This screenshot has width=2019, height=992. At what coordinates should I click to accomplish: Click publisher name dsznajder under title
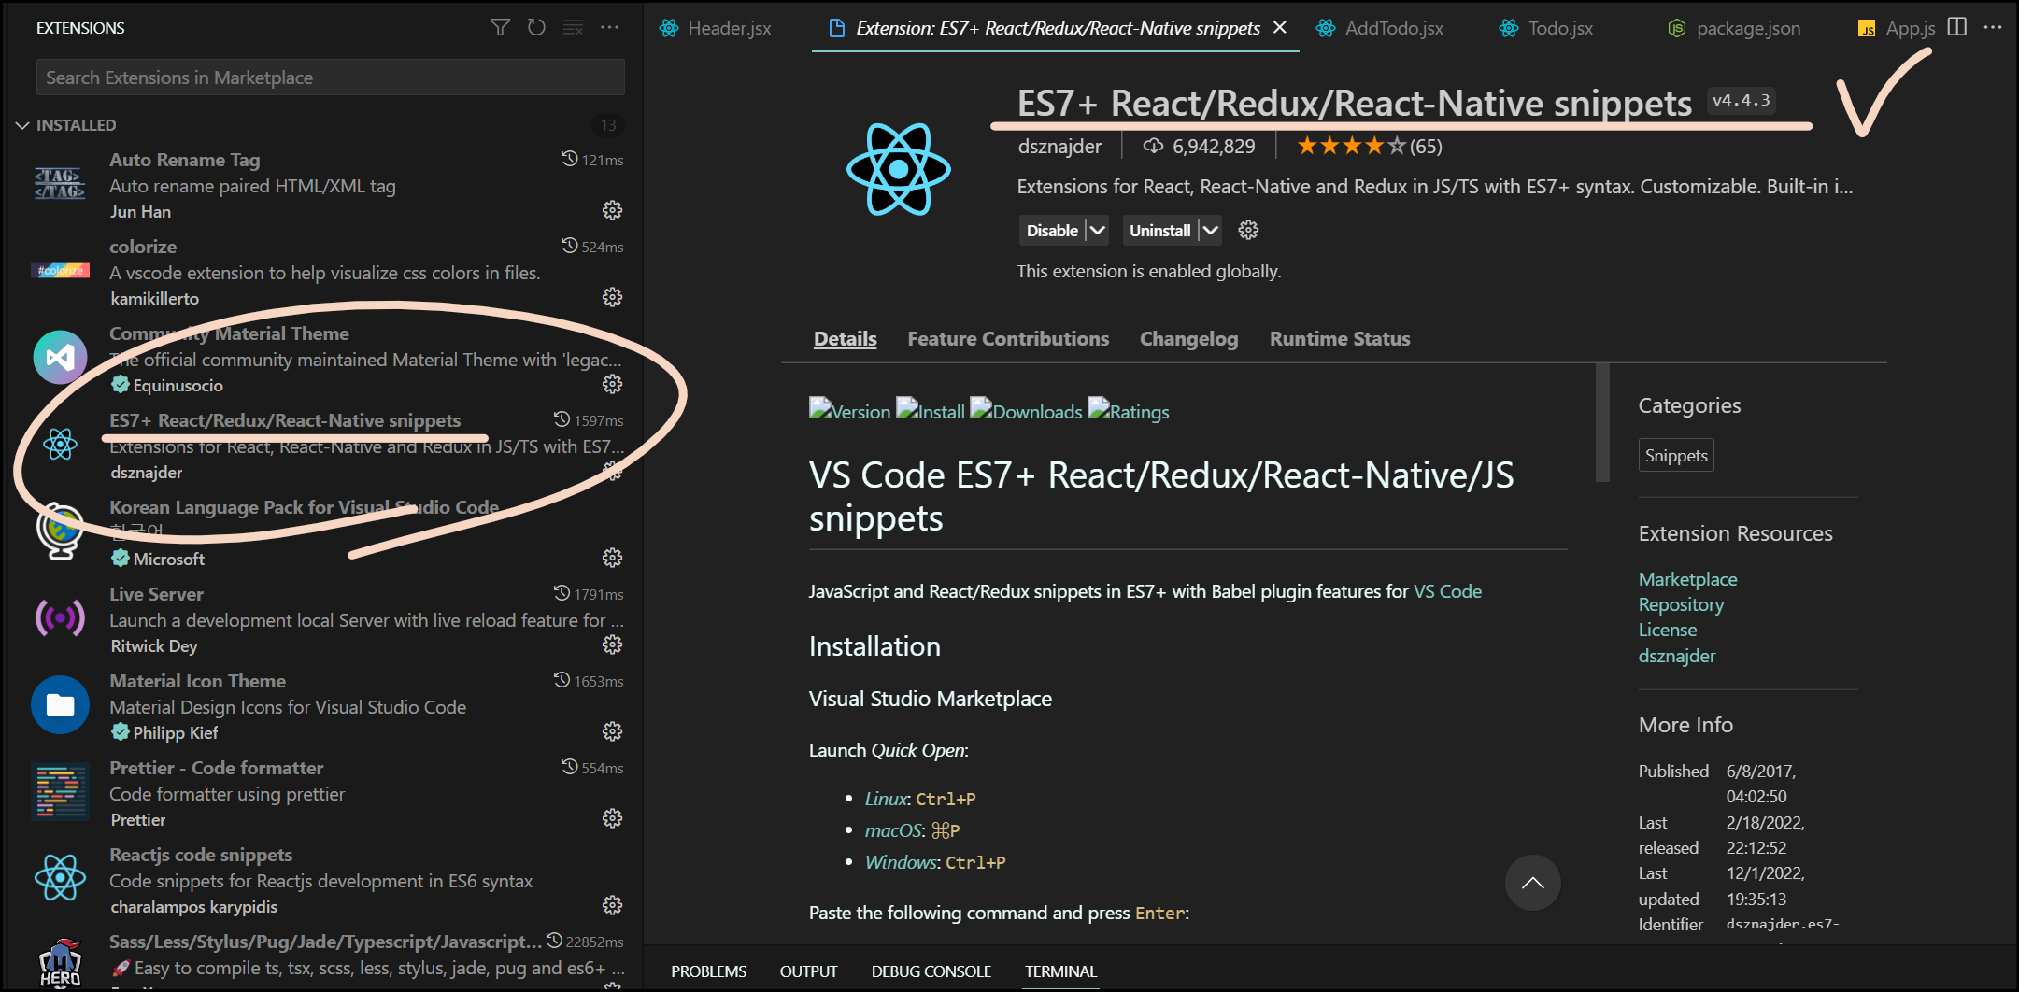click(x=1059, y=146)
